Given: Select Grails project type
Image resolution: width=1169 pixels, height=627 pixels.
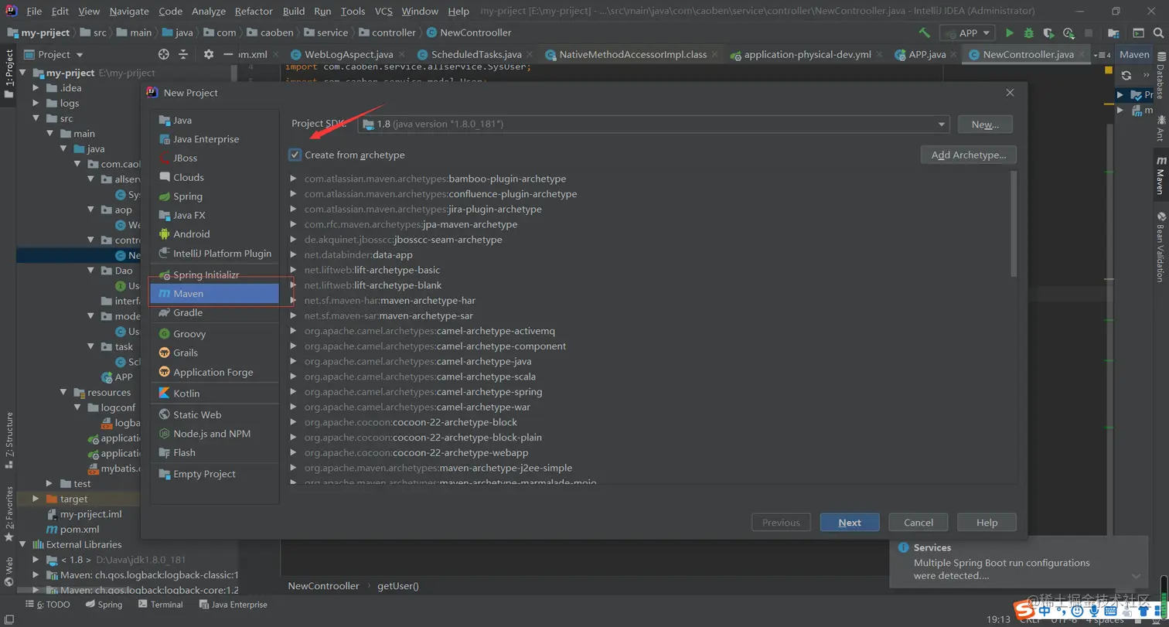Looking at the screenshot, I should click(x=215, y=353).
